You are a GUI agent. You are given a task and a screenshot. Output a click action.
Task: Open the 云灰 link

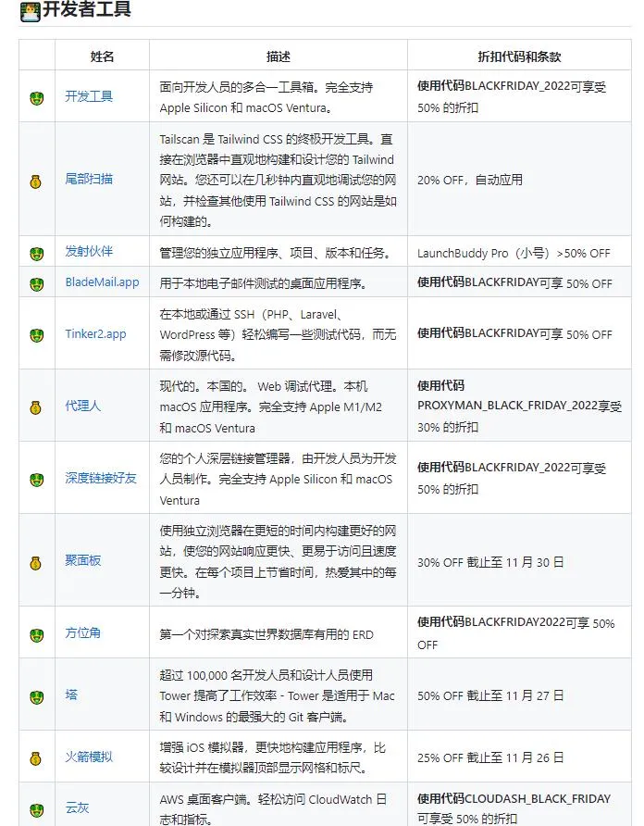pos(77,808)
